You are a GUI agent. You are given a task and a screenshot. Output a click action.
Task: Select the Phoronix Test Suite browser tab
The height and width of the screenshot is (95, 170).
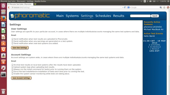tap(20, 4)
